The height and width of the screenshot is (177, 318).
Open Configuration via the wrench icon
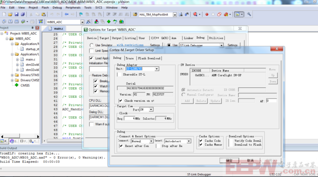pyautogui.click(x=249, y=15)
